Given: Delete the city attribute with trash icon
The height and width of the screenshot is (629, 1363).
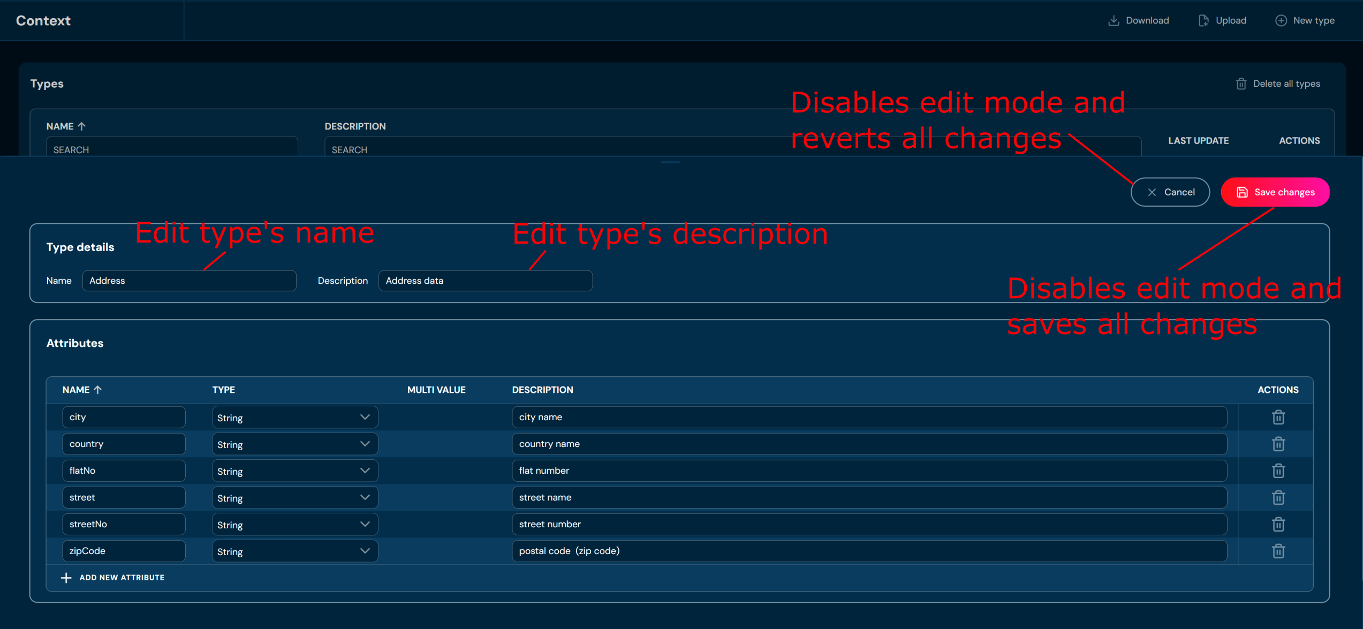Looking at the screenshot, I should pyautogui.click(x=1278, y=417).
